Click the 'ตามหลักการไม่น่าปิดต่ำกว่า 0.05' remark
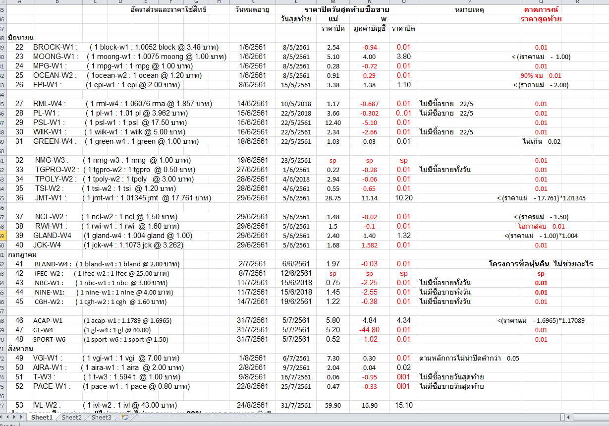 pyautogui.click(x=469, y=358)
